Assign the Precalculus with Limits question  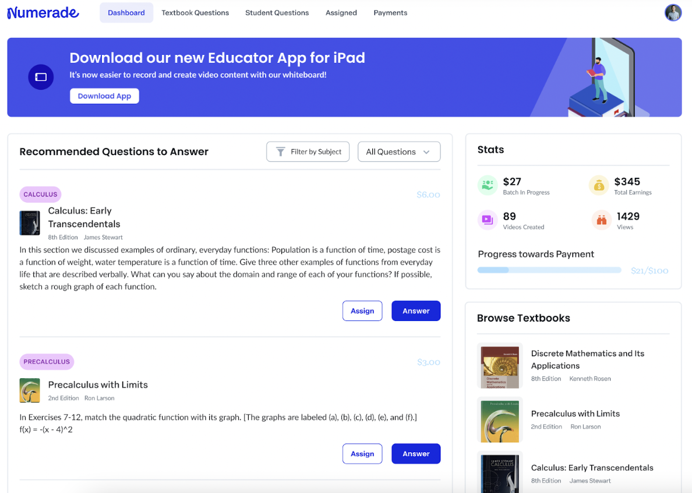pos(362,454)
